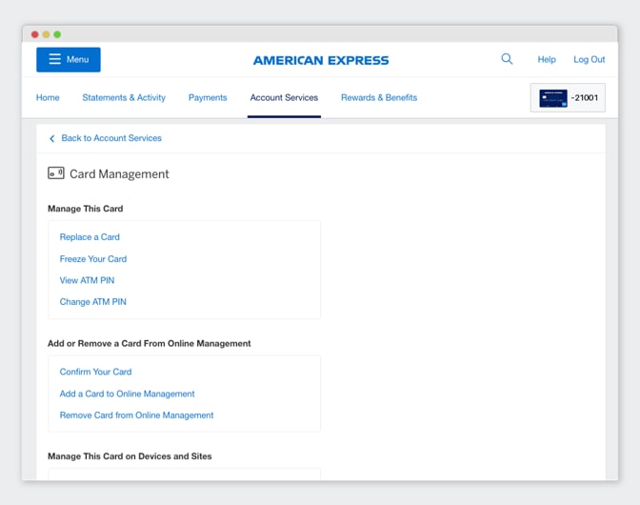Open the Replace a Card link
Image resolution: width=640 pixels, height=505 pixels.
(90, 237)
